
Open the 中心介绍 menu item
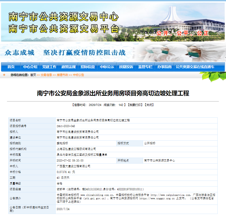click(30, 67)
